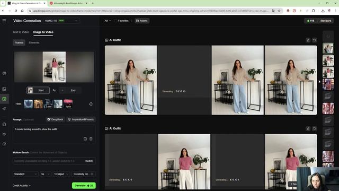The image size is (339, 191).
Task: Click the browser home icon
Action: pos(22,11)
